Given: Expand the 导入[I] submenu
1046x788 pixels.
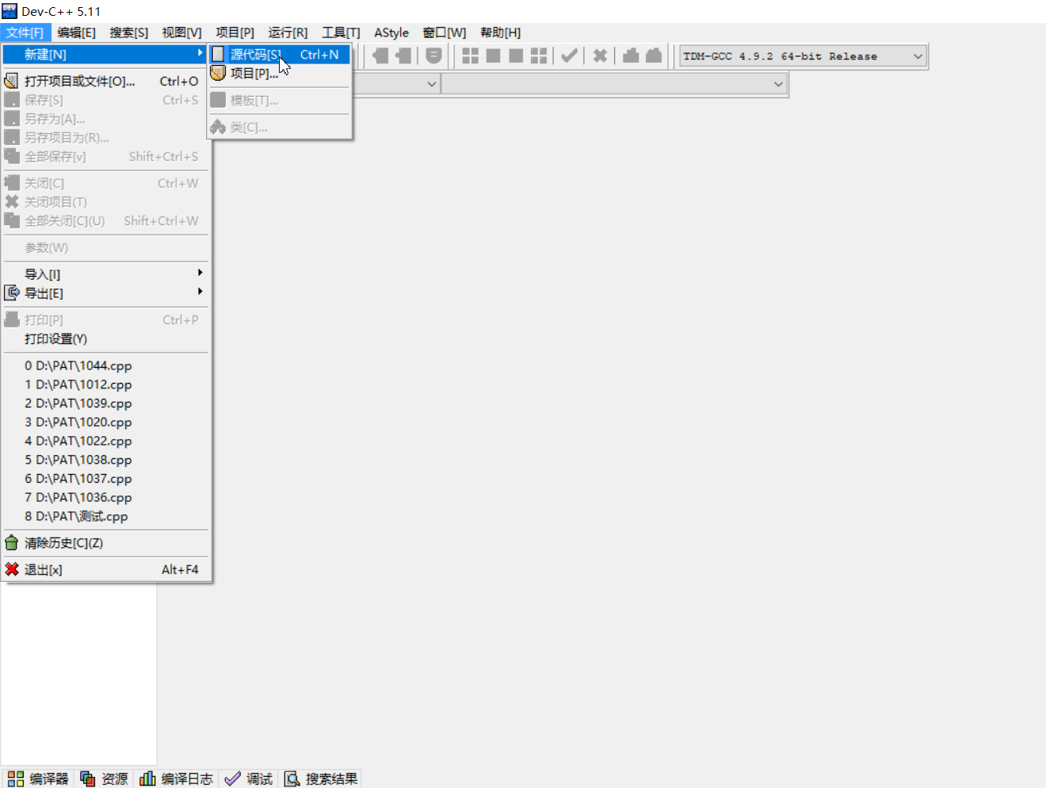Looking at the screenshot, I should pos(106,274).
